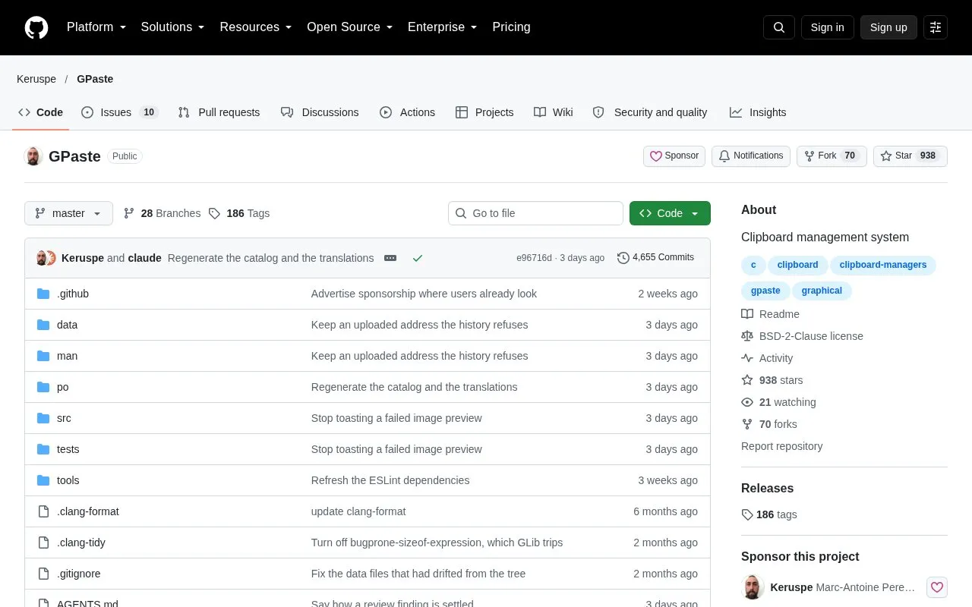The width and height of the screenshot is (972, 607).
Task: Open the 28 Branches link
Action: click(162, 213)
